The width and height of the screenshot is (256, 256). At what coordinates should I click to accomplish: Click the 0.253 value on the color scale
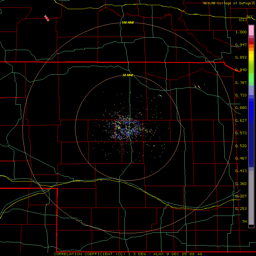coord(241,209)
